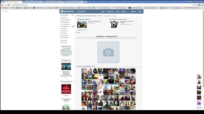
Task: Open the Сервисы apps bookmark
Action: 4,8
